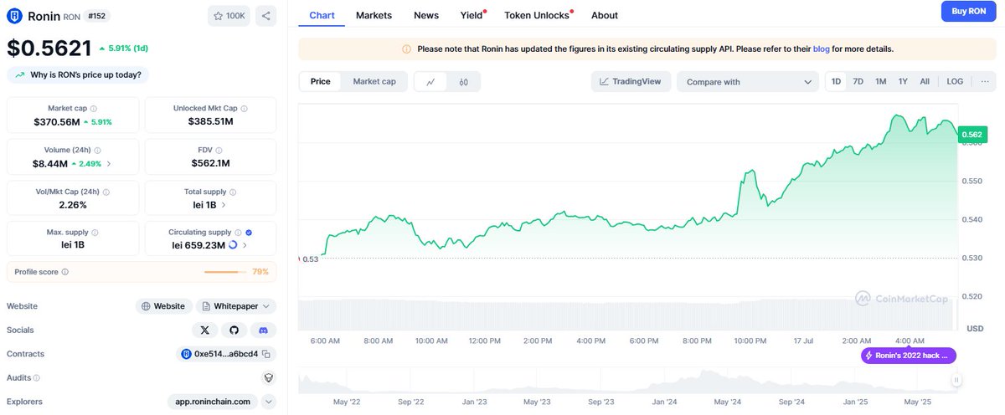Click info icon next to Market cap
This screenshot has height=415, width=1005.
tap(93, 109)
